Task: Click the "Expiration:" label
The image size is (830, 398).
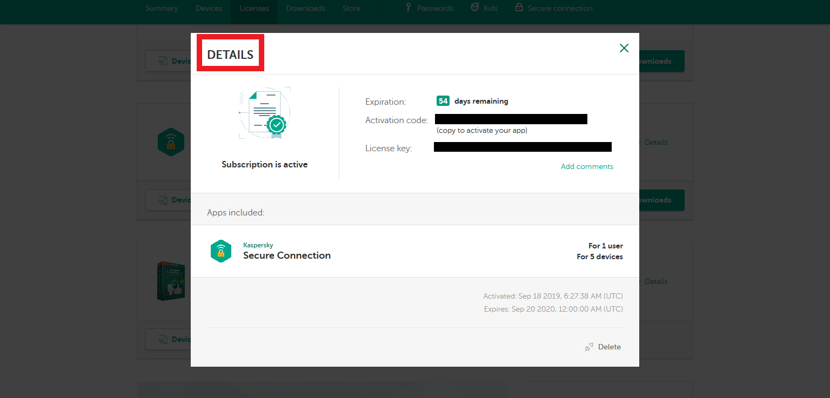Action: tap(385, 102)
